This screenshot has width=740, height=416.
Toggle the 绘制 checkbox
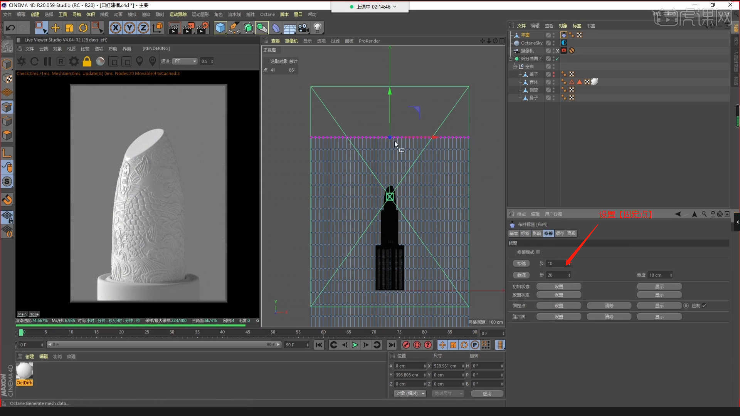(705, 305)
